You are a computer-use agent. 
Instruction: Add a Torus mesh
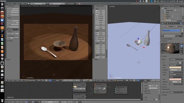100,24
